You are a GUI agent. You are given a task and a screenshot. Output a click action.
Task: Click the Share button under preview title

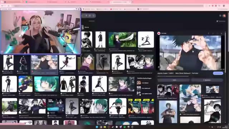173,80
